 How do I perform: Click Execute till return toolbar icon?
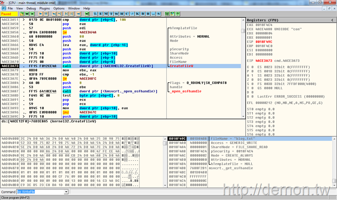78,14
